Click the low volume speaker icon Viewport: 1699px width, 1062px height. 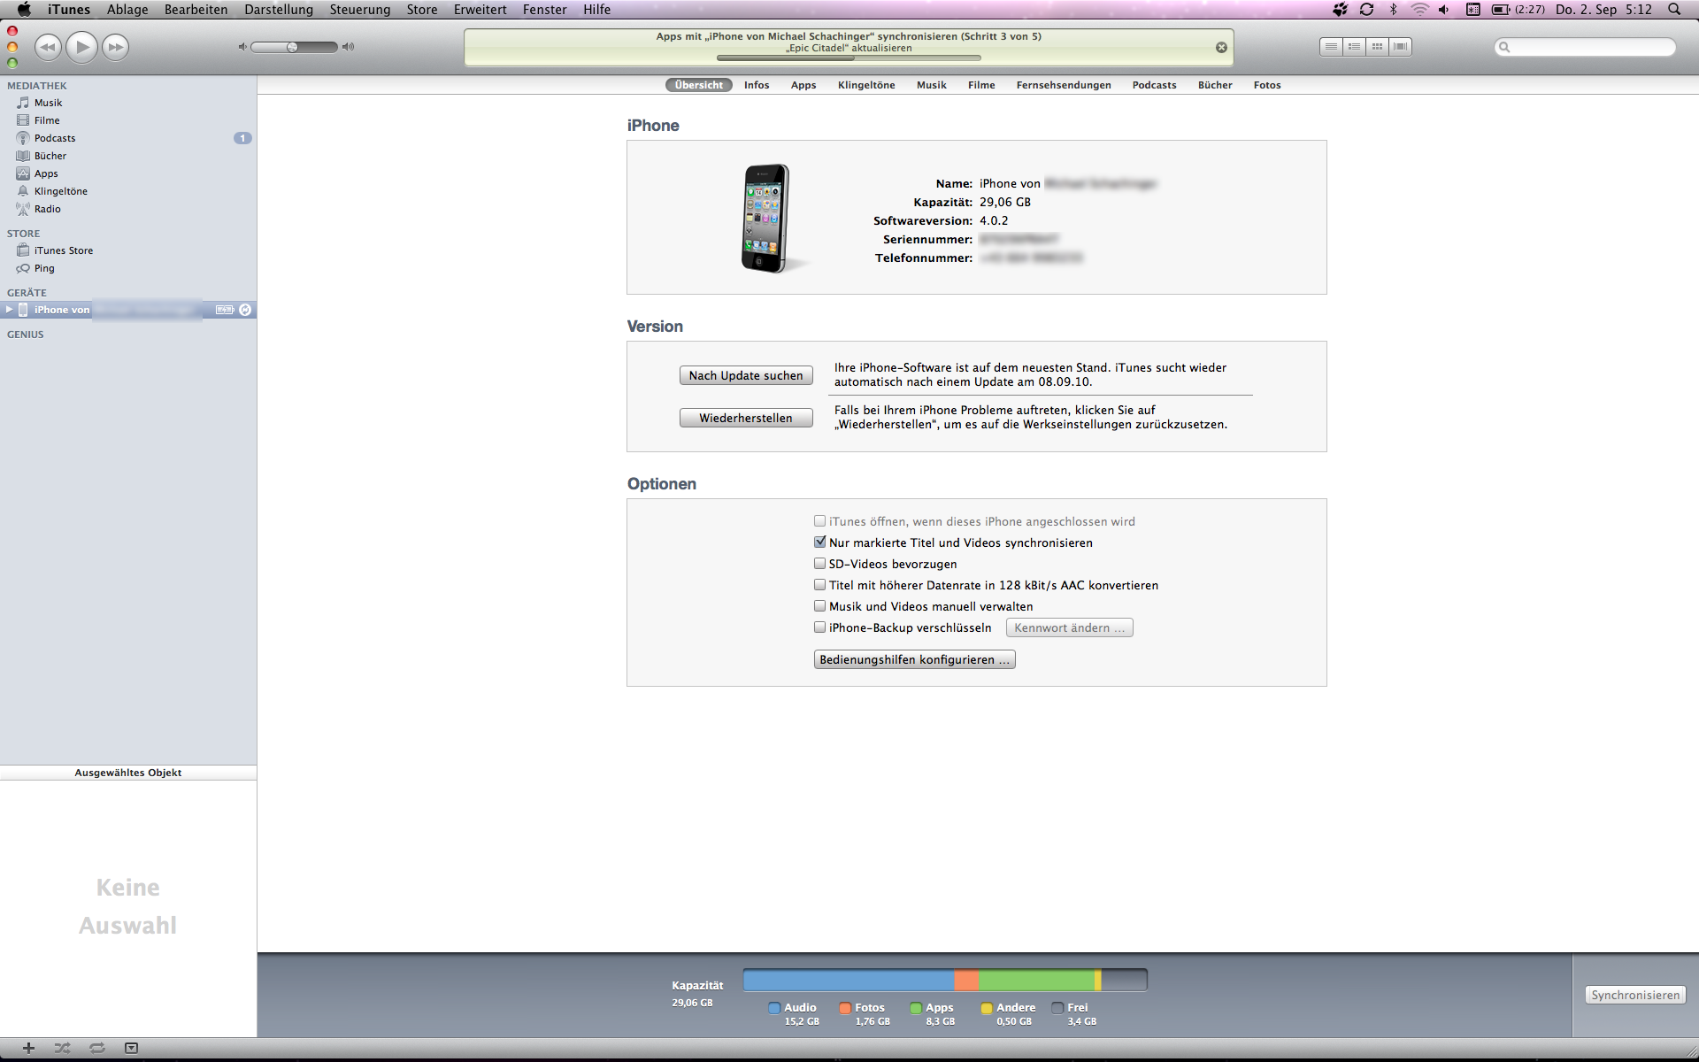242,47
